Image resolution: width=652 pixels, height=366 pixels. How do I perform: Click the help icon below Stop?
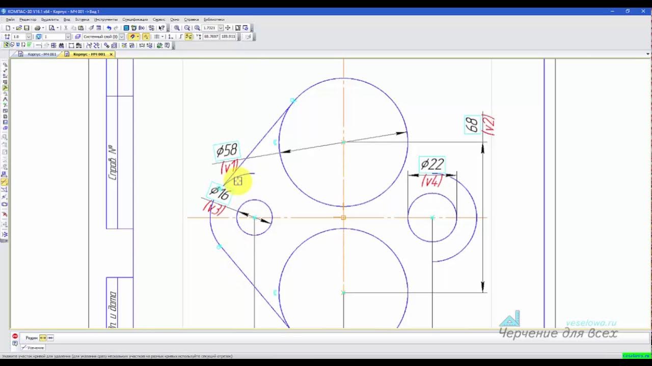pyautogui.click(x=15, y=344)
